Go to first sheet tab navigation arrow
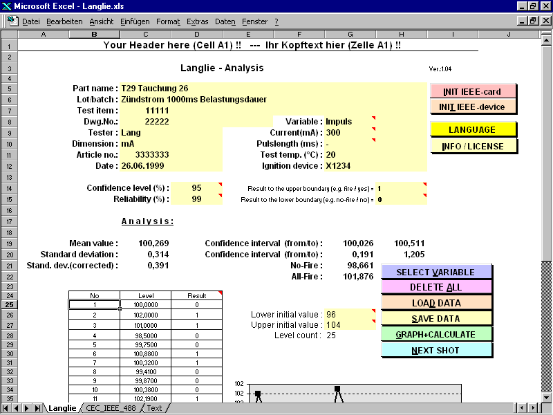The width and height of the screenshot is (553, 415). tap(6, 408)
